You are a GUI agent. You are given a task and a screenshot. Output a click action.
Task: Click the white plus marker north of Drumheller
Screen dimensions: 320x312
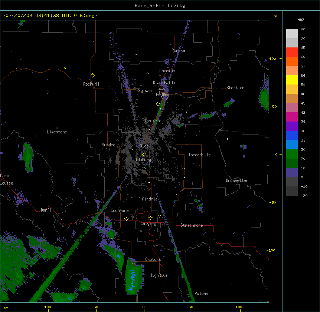click(x=227, y=139)
